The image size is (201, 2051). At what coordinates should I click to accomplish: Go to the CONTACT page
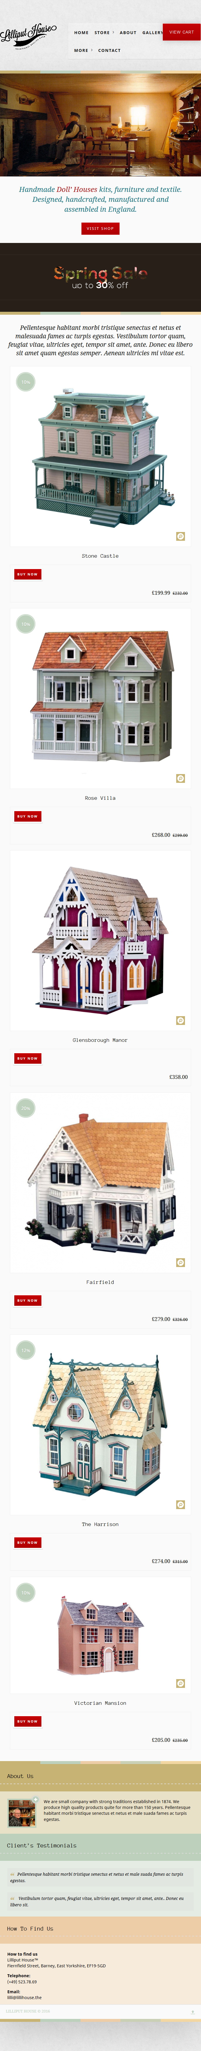(109, 50)
